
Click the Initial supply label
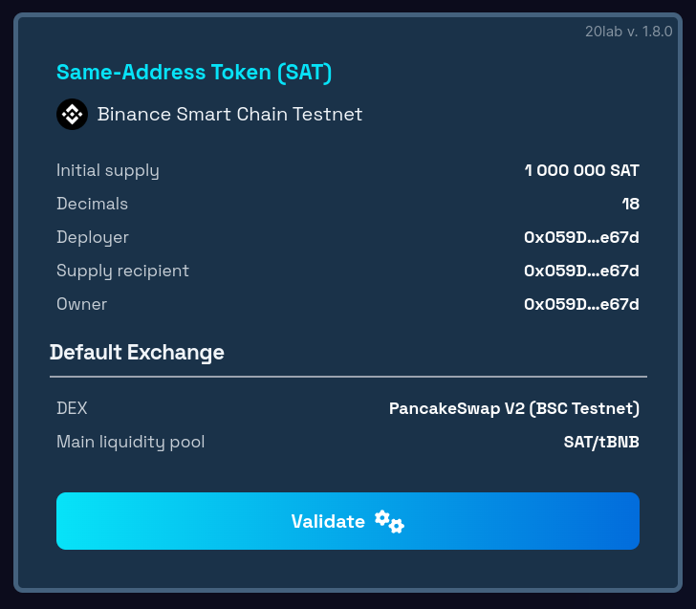108,171
